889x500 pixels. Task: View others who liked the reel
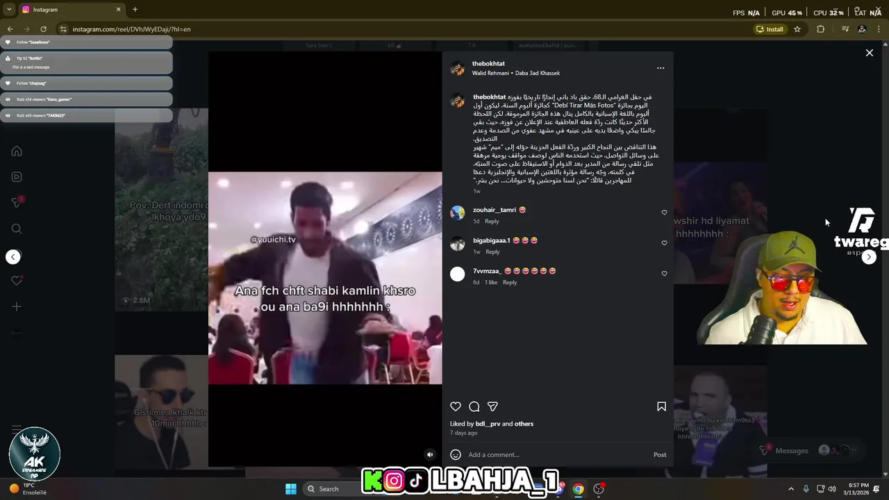pyautogui.click(x=524, y=424)
